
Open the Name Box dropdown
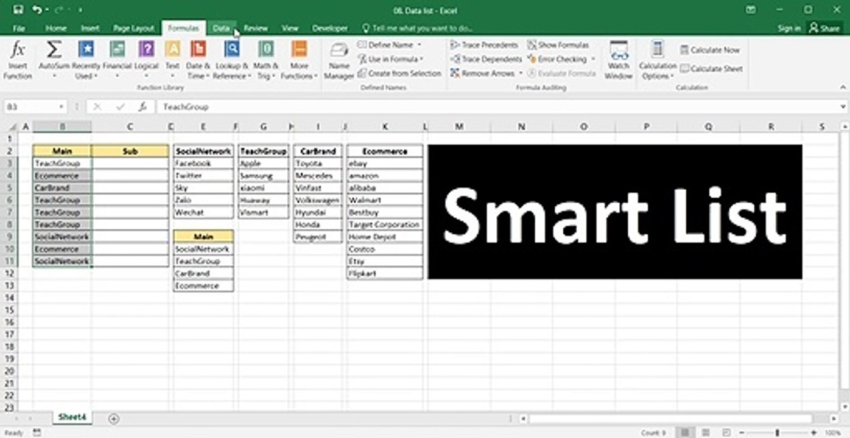pyautogui.click(x=61, y=106)
